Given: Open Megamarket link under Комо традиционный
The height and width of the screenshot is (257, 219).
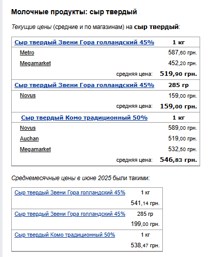Looking at the screenshot, I should 35,149.
